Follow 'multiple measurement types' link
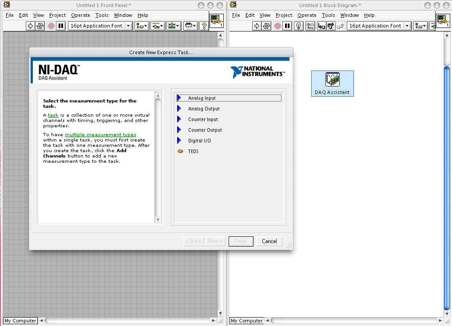This screenshot has height=326, width=452. click(100, 135)
